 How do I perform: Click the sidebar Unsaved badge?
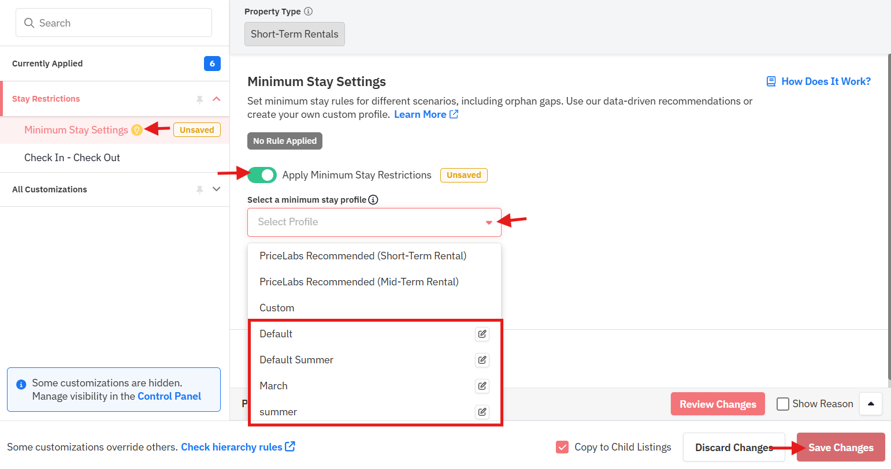197,130
